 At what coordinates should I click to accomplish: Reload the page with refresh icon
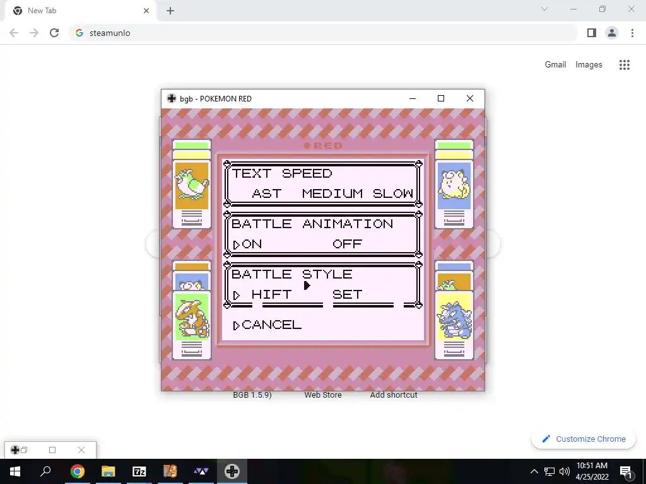click(x=54, y=33)
